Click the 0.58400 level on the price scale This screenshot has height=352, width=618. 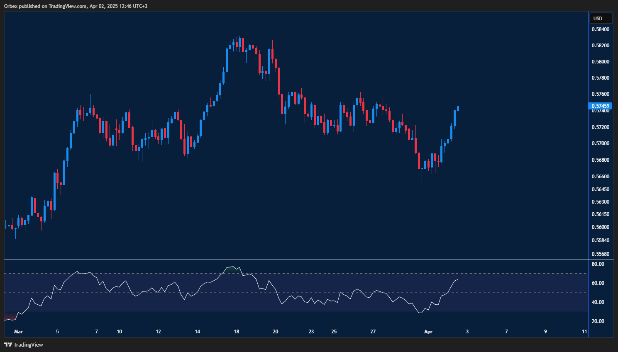click(x=601, y=29)
